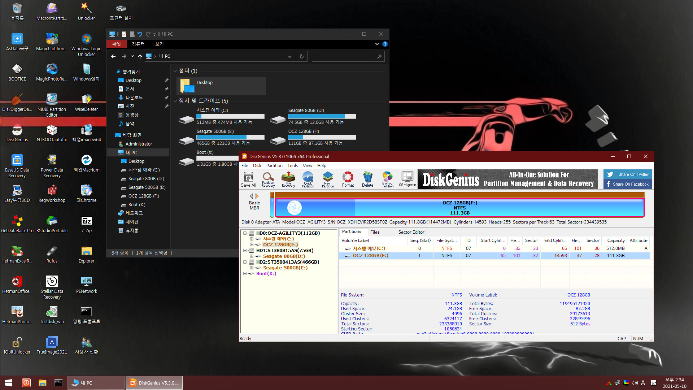693x390 pixels.
Task: Click the Explorer help question icon
Action: (x=385, y=44)
